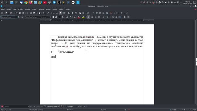Image resolution: width=197 pixels, height=111 pixels.
Task: Click the Save document icon
Action: click(11, 13)
